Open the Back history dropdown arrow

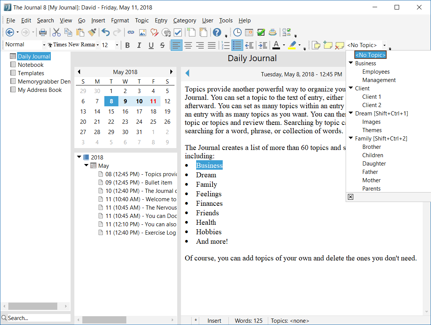point(17,32)
